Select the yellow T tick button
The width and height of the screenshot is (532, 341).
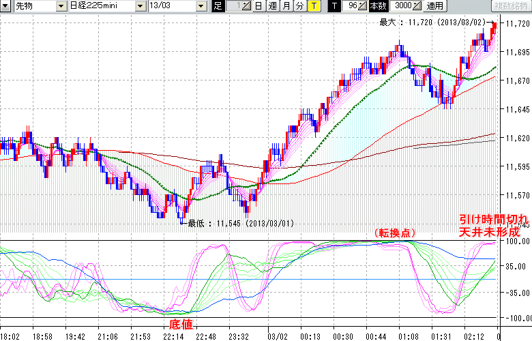313,6
